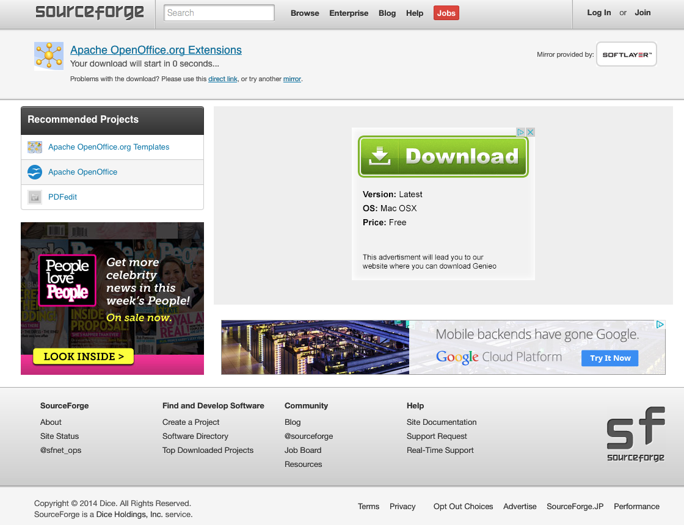
Task: Open the Community Blog footer link
Action: pyautogui.click(x=293, y=422)
